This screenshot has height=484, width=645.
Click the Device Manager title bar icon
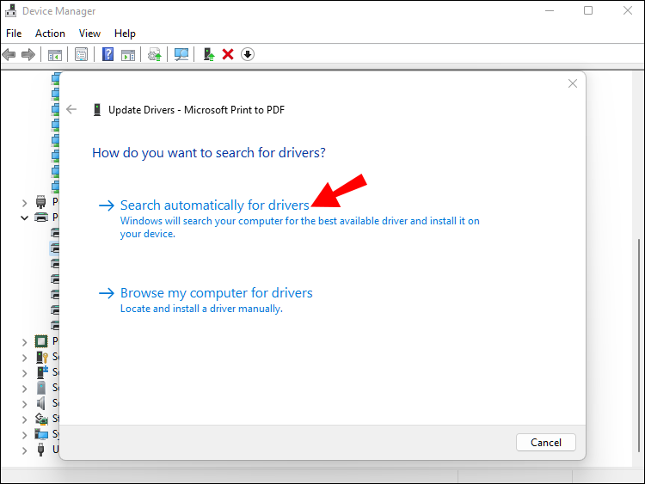[10, 10]
